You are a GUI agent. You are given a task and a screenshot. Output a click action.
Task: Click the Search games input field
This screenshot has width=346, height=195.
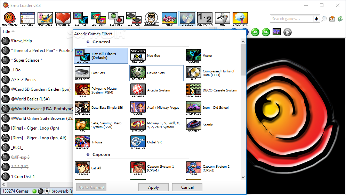[292, 19]
